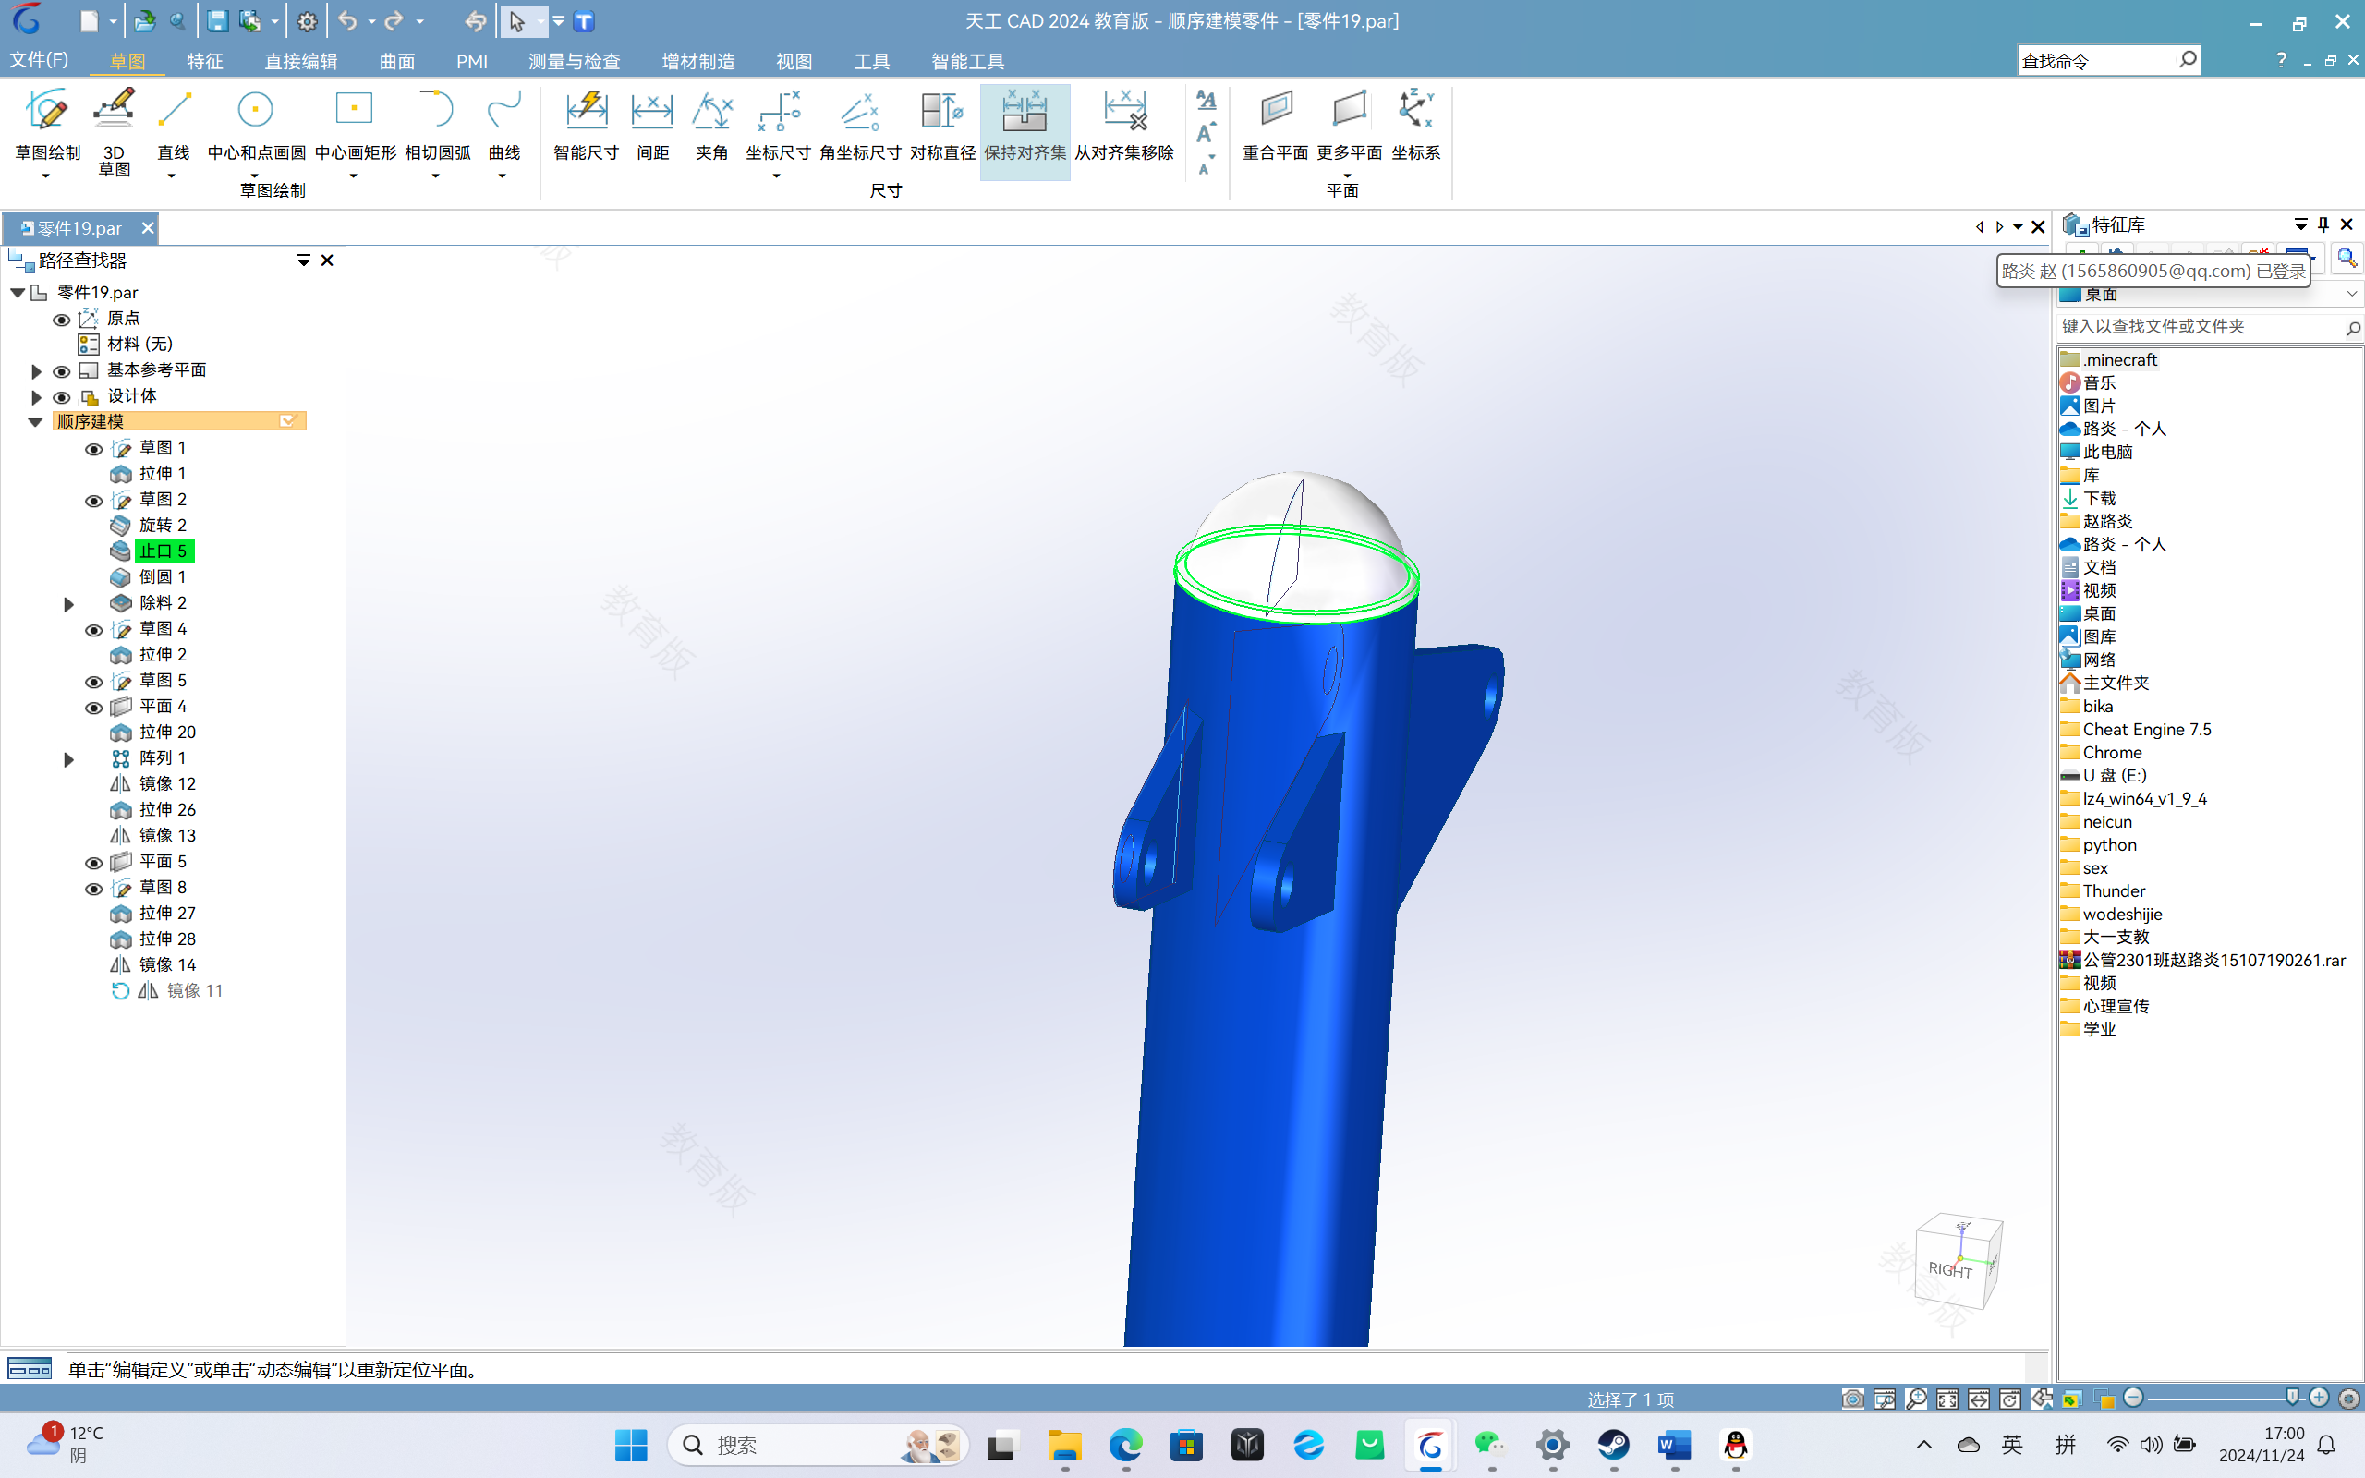Screen dimensions: 2365x1478
Task: Pick the 直线 line tool
Action: coord(173,125)
